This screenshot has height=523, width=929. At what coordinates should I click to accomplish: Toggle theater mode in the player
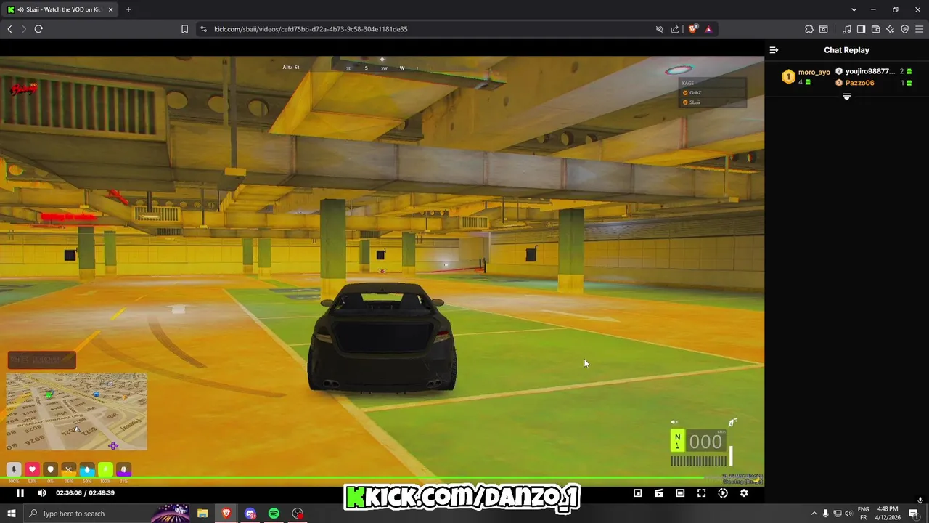(680, 493)
